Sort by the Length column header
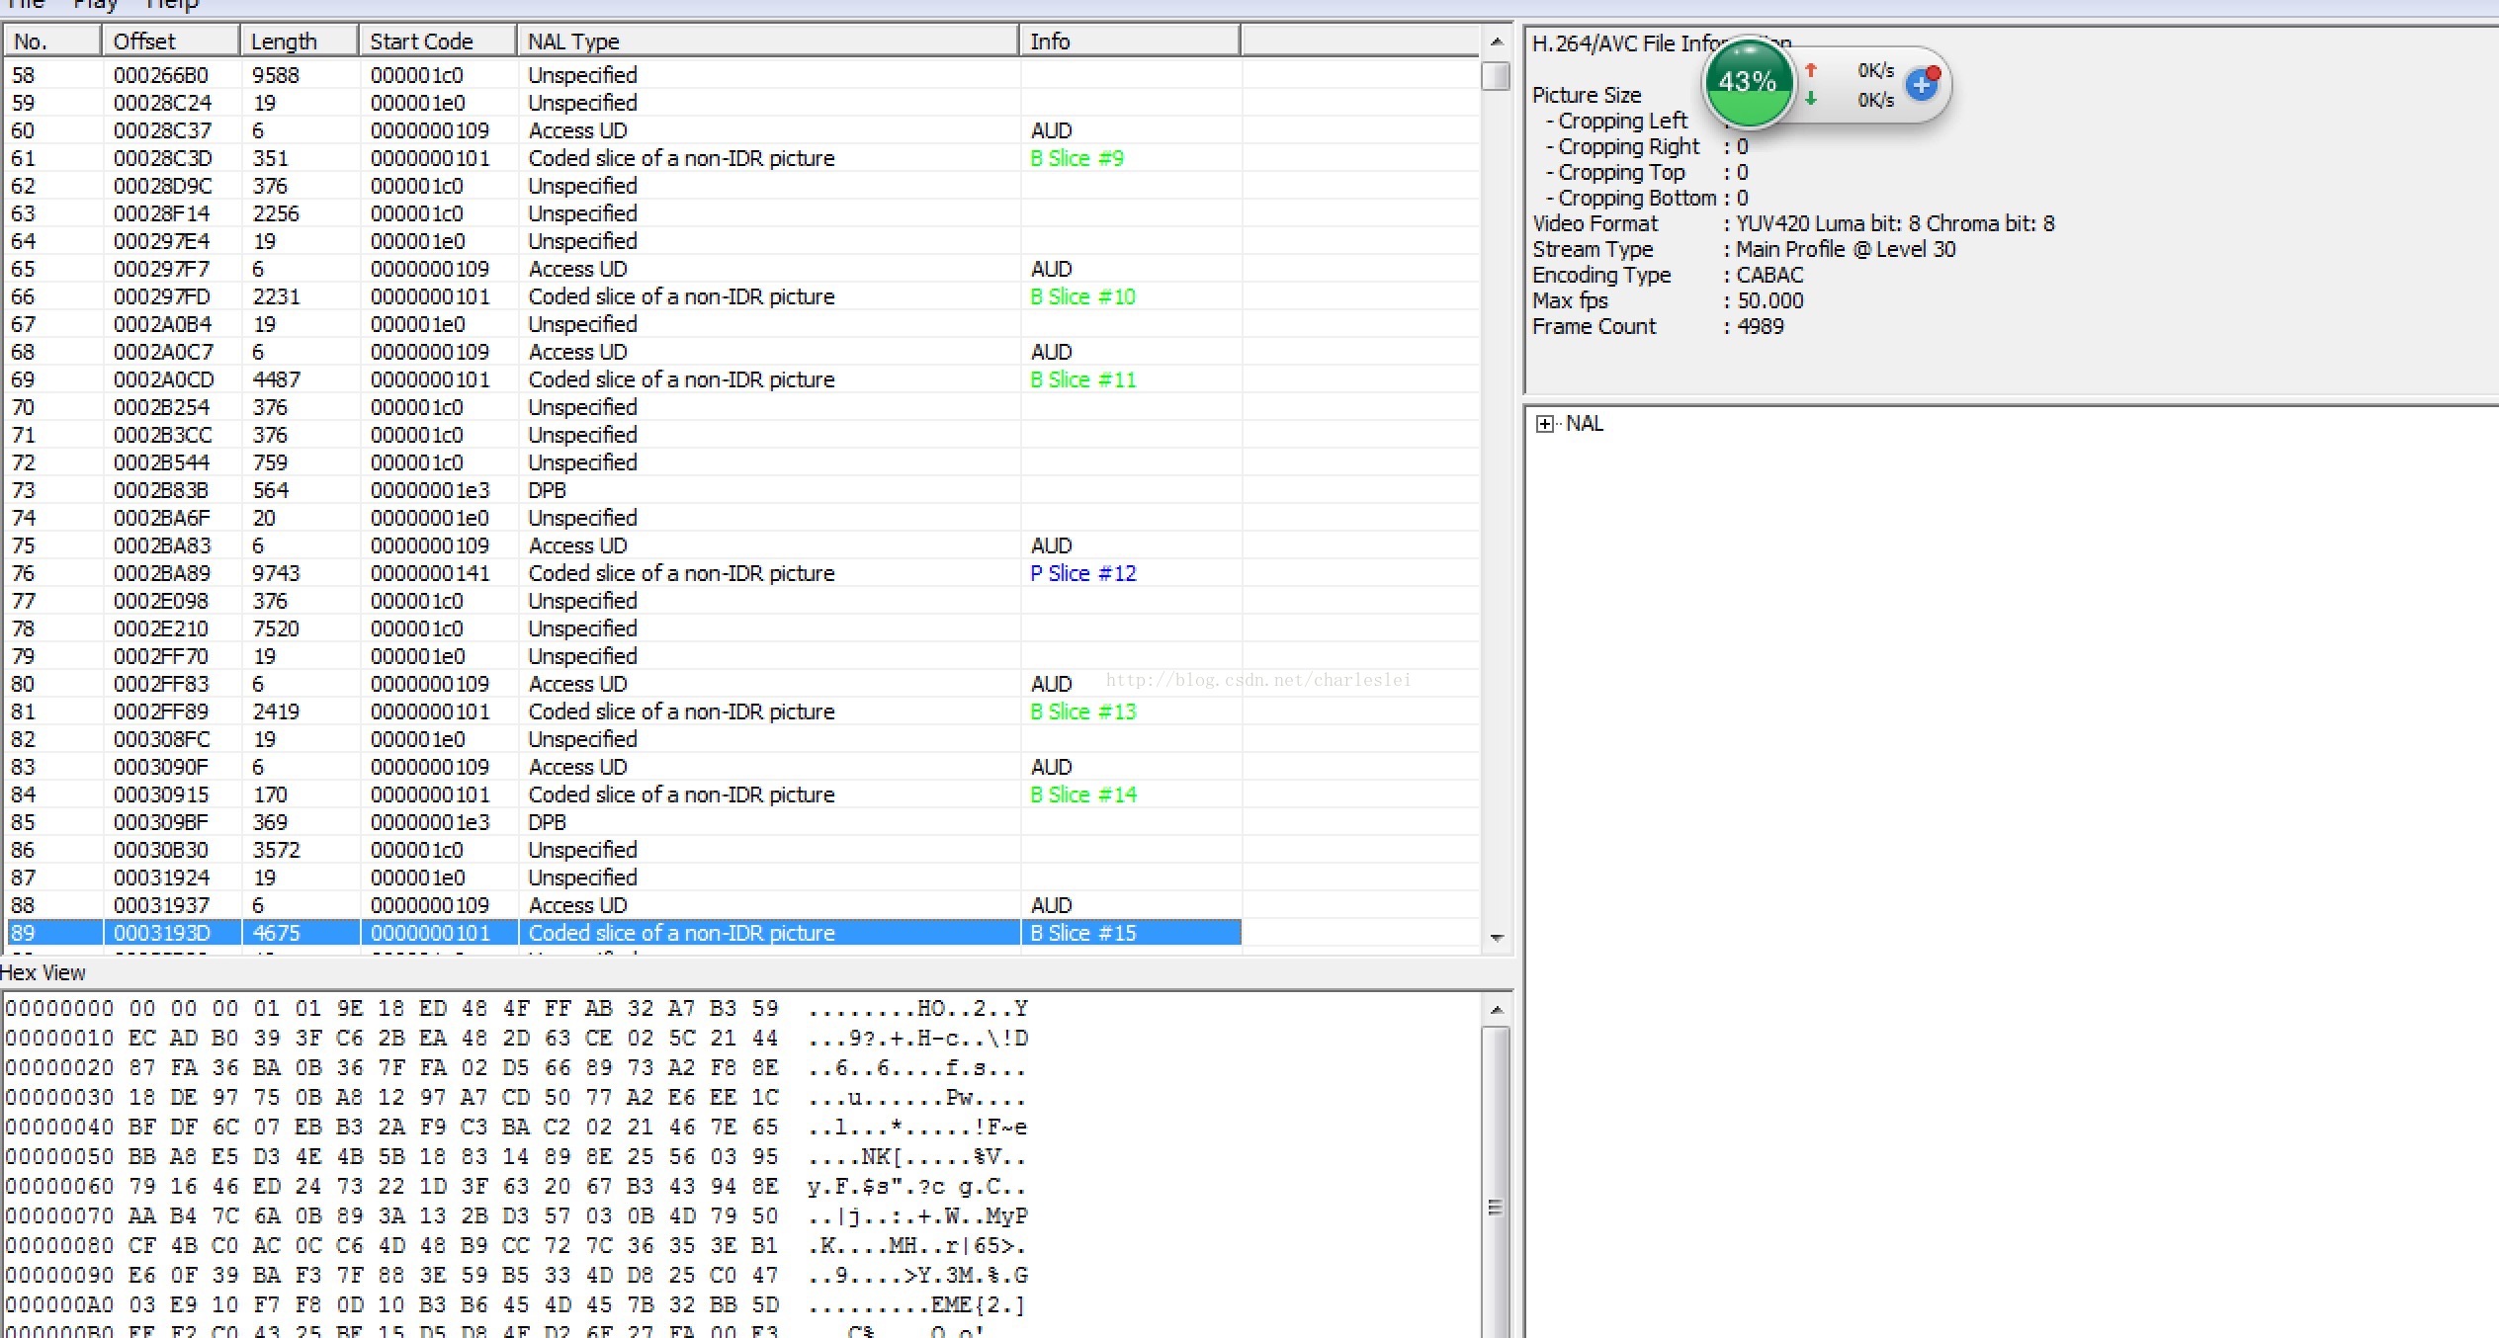Image resolution: width=2499 pixels, height=1338 pixels. tap(300, 42)
